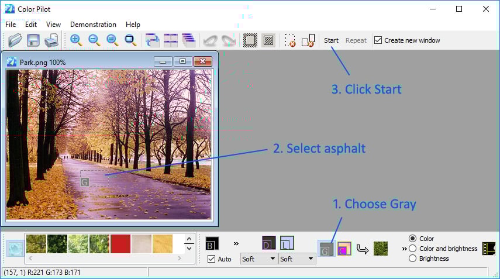Click the Start button
Screen dimensions: 500x279
click(x=331, y=40)
